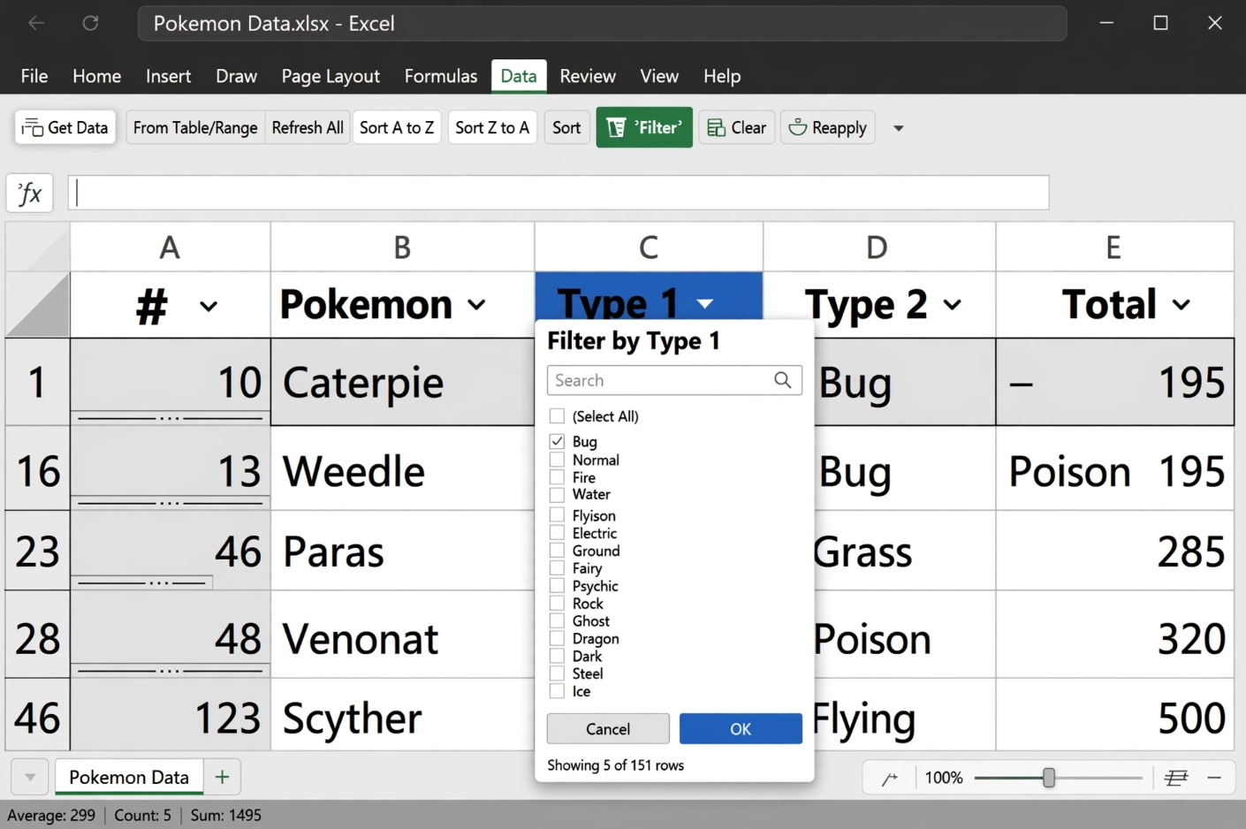Switch to the Home tab

[x=96, y=76]
